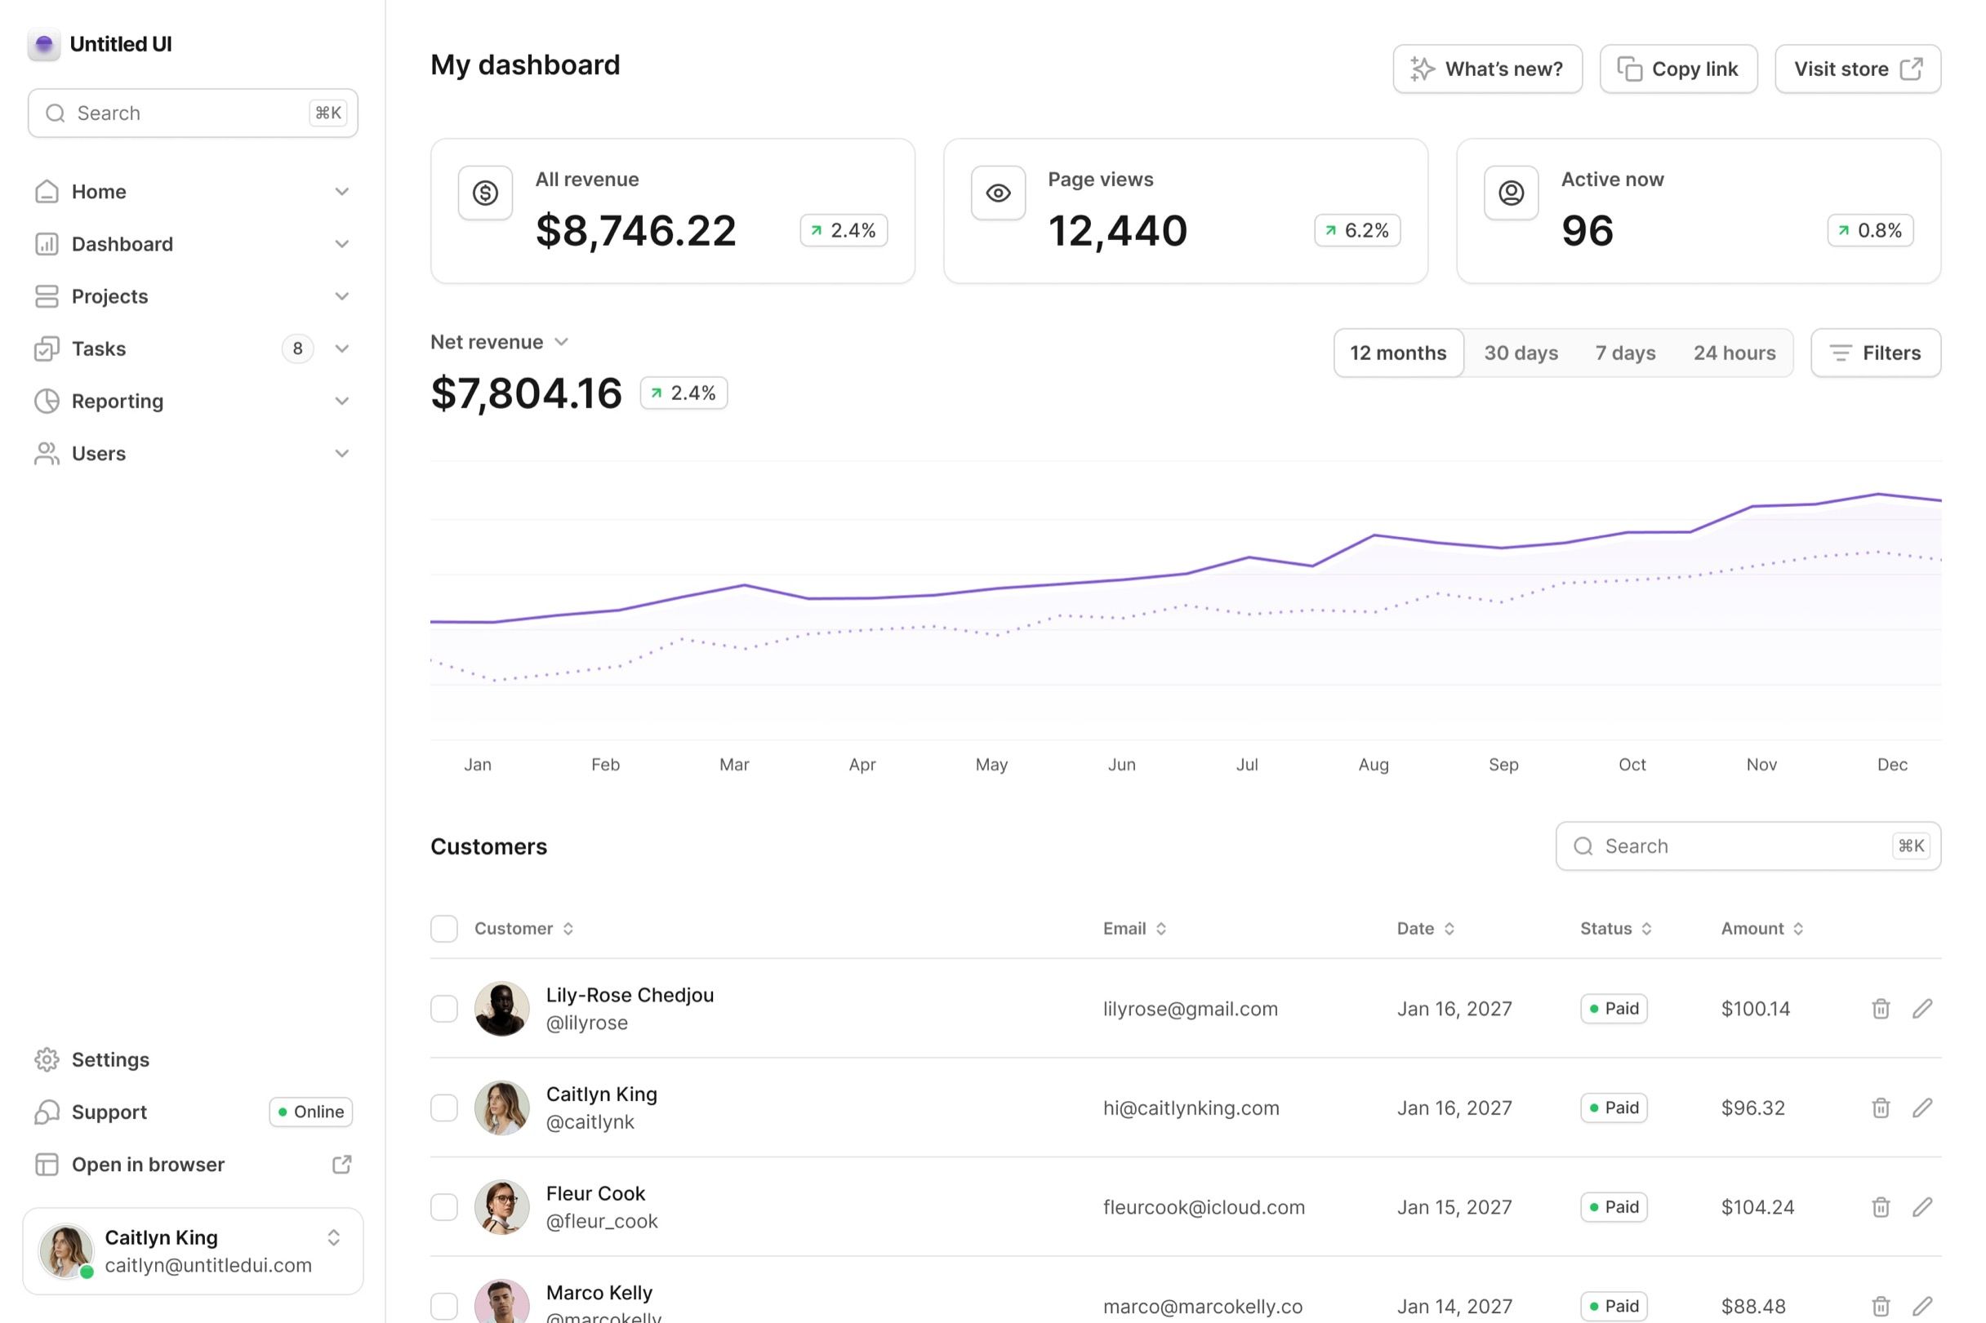Click the Open in browser external-link icon
The width and height of the screenshot is (1986, 1323).
click(x=341, y=1164)
